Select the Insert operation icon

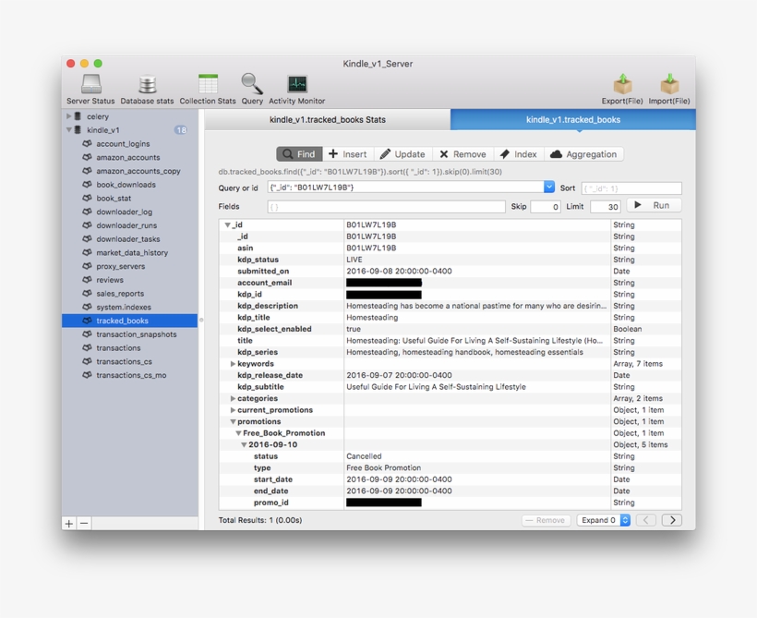349,154
